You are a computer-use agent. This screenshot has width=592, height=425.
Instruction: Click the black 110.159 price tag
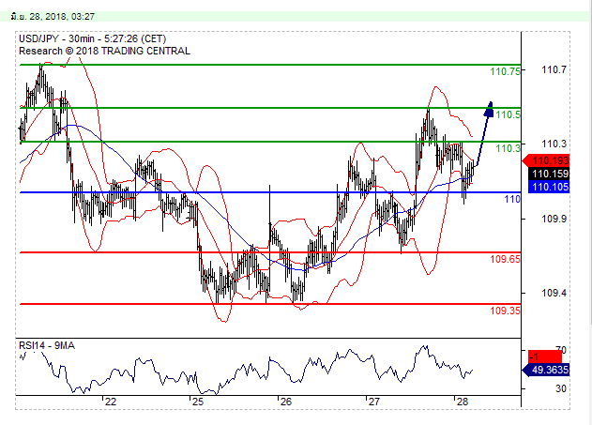point(549,174)
